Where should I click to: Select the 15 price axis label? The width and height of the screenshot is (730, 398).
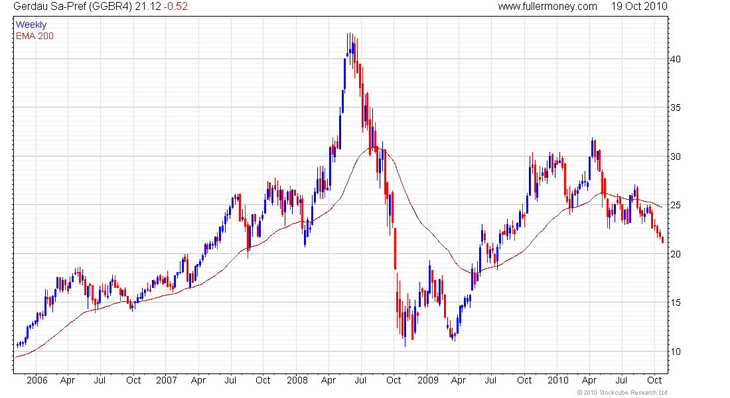point(675,302)
